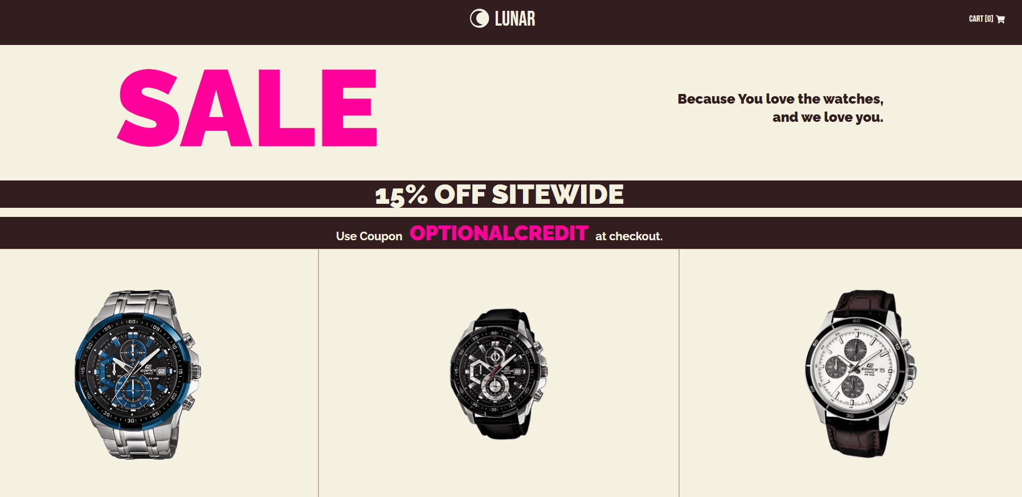Screen dimensions: 1022x497
Task: Click the pink SALE heading
Action: [x=247, y=108]
